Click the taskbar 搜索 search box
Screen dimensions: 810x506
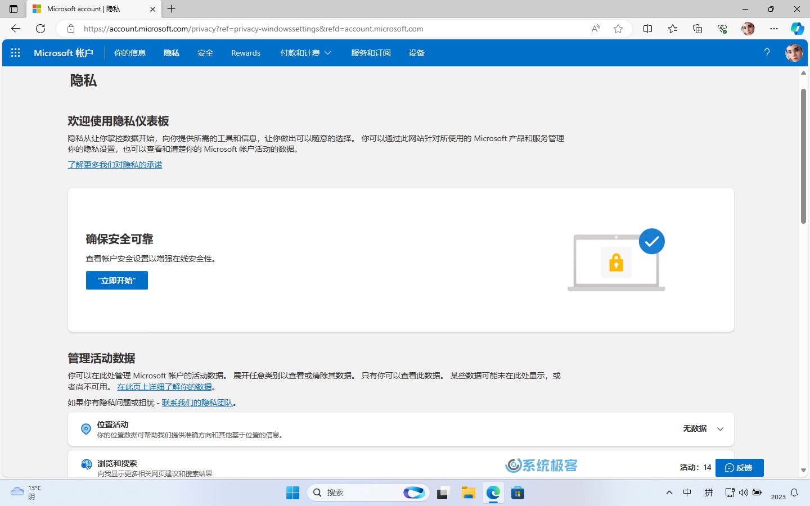368,493
